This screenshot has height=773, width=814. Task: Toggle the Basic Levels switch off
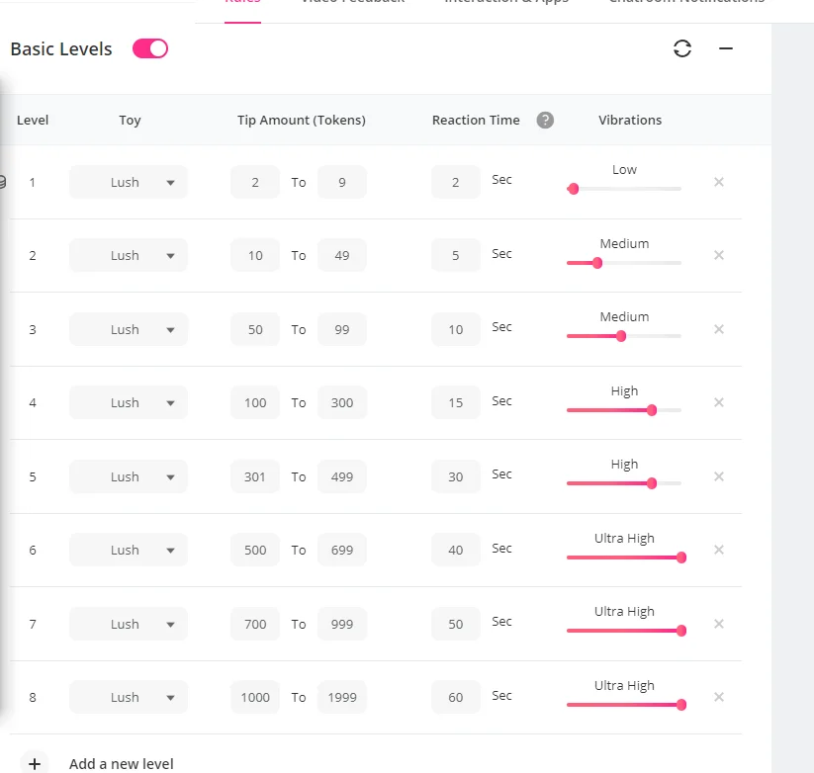[x=150, y=48]
